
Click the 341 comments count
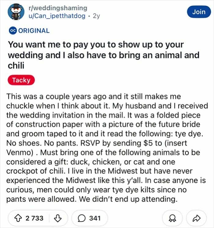point(95,218)
